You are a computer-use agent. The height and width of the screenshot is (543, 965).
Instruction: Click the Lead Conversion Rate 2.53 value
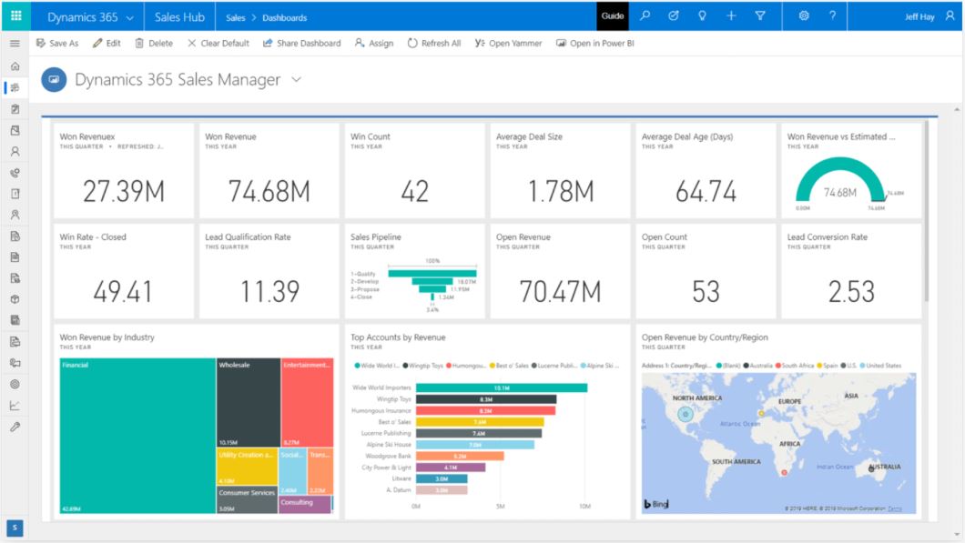point(851,291)
